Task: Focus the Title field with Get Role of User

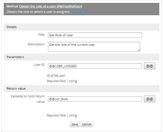Action: (x=95, y=35)
